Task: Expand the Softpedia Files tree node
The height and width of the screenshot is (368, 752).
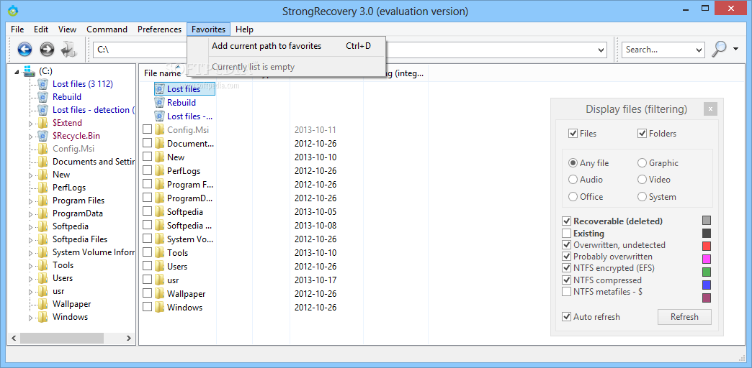Action: point(31,240)
